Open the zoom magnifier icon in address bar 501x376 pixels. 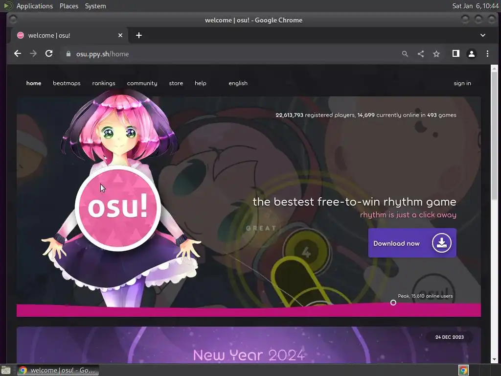pos(405,54)
